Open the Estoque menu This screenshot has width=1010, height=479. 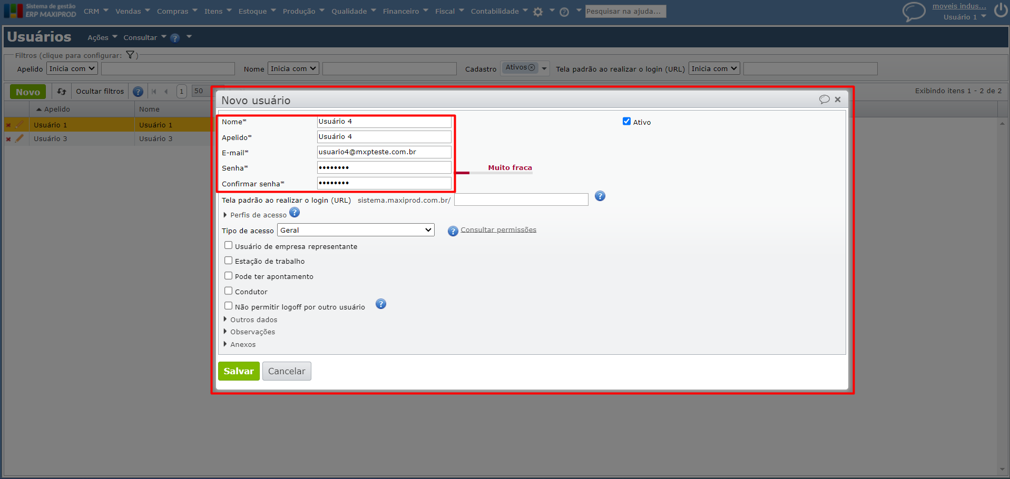point(257,11)
